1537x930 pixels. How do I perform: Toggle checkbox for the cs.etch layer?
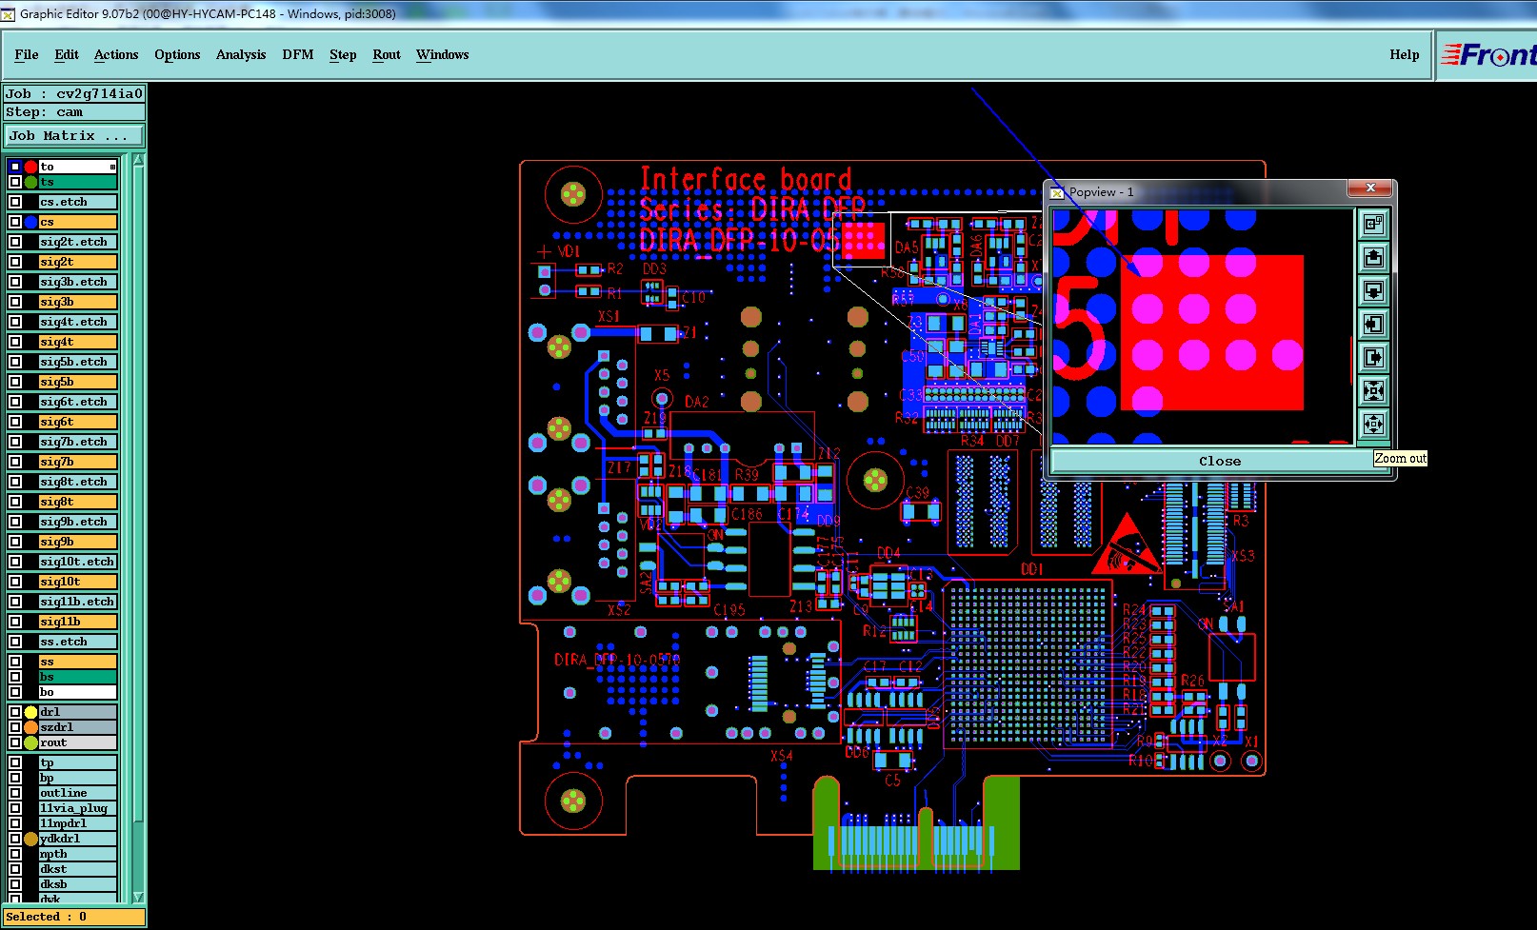point(15,202)
